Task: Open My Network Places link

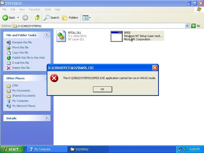Action: click(24, 106)
